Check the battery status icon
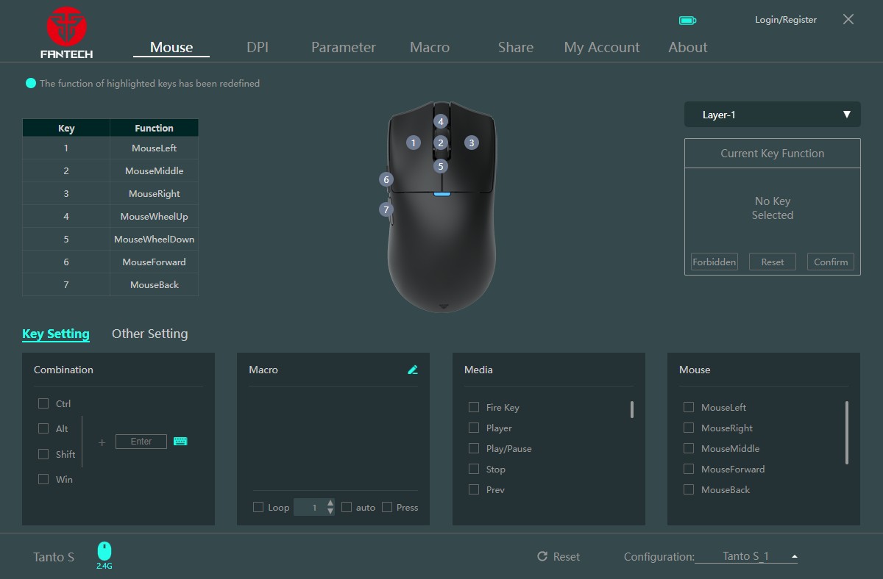Image resolution: width=883 pixels, height=579 pixels. coord(687,21)
